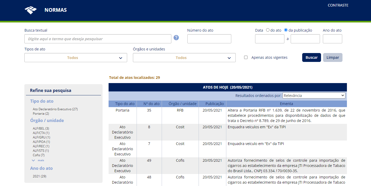Viewport: 371px width, 186px height.
Task: Filter by year 2021 (29)
Action: click(40, 176)
